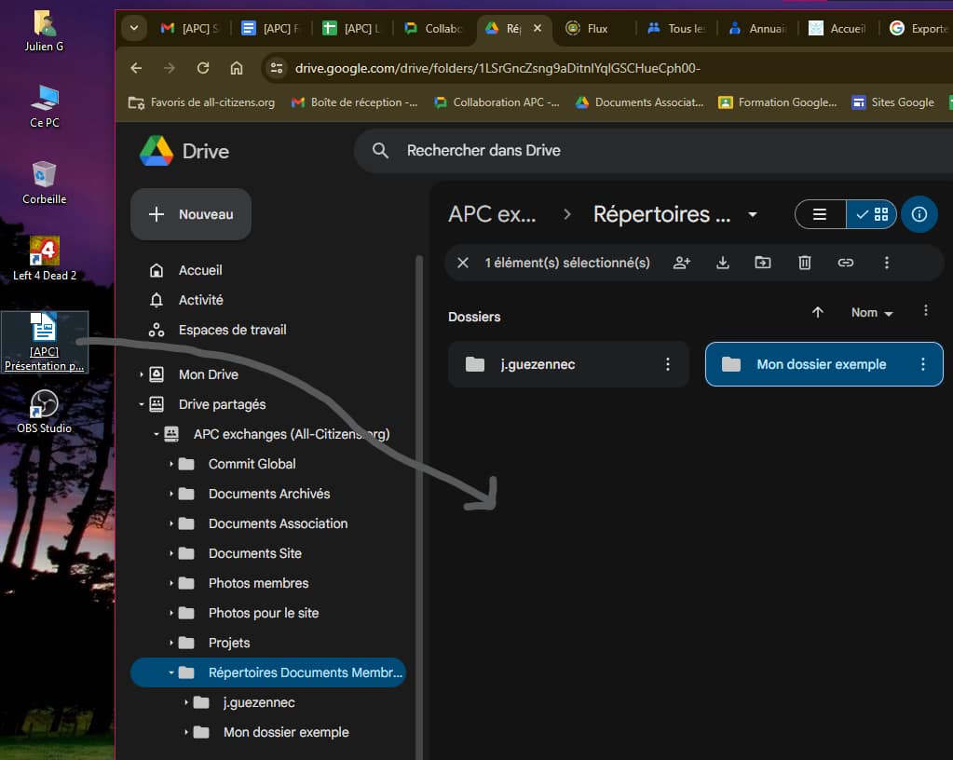Screen dimensions: 953x760
Task: Expand Mon Drive in the sidebar
Action: click(x=143, y=374)
